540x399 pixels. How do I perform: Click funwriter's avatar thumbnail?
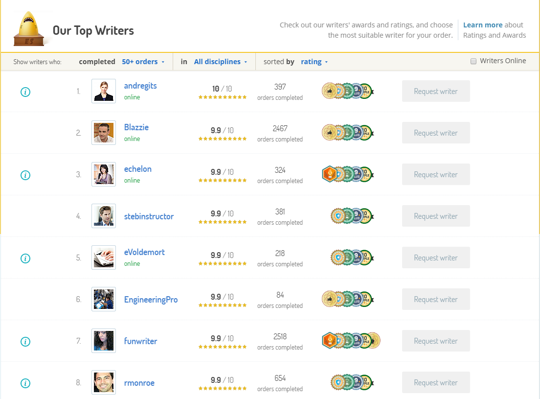click(104, 341)
